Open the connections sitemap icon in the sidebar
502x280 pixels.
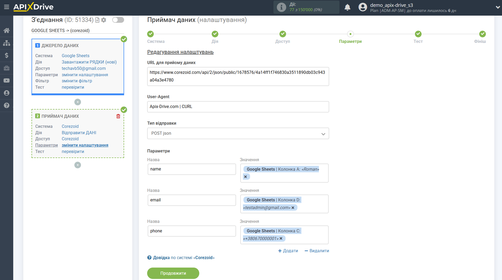coord(7,43)
